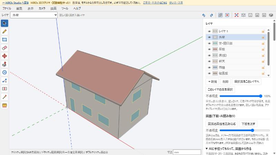This screenshot has width=276, height=155.
Task: Click the 雨樋 layer color swatch
Action: click(215, 68)
